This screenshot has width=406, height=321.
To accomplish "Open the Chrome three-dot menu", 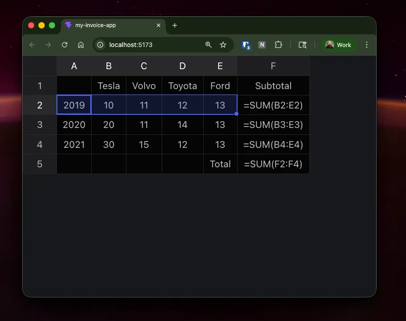I will (367, 45).
